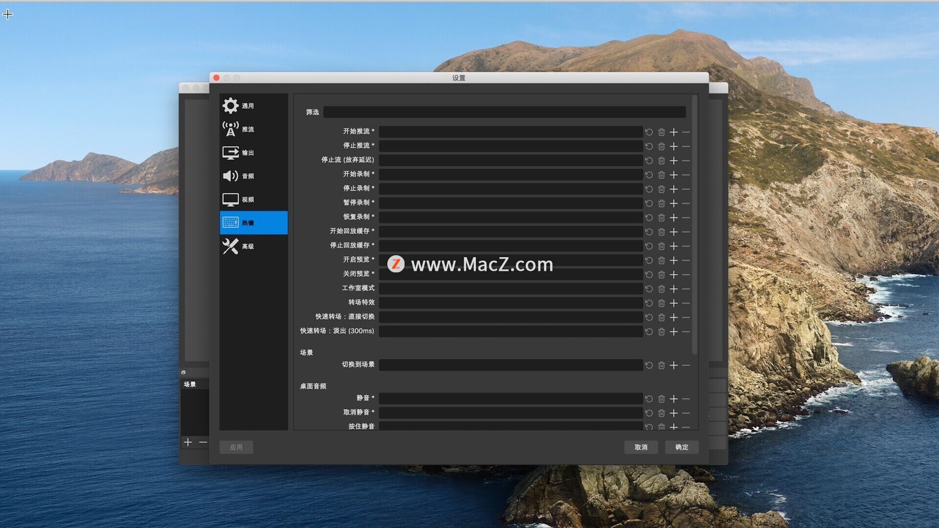Open the 视频 video settings section
This screenshot has height=528, width=939.
pos(253,199)
